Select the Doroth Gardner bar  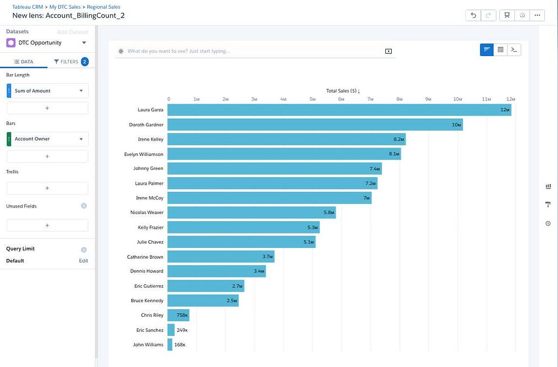315,125
